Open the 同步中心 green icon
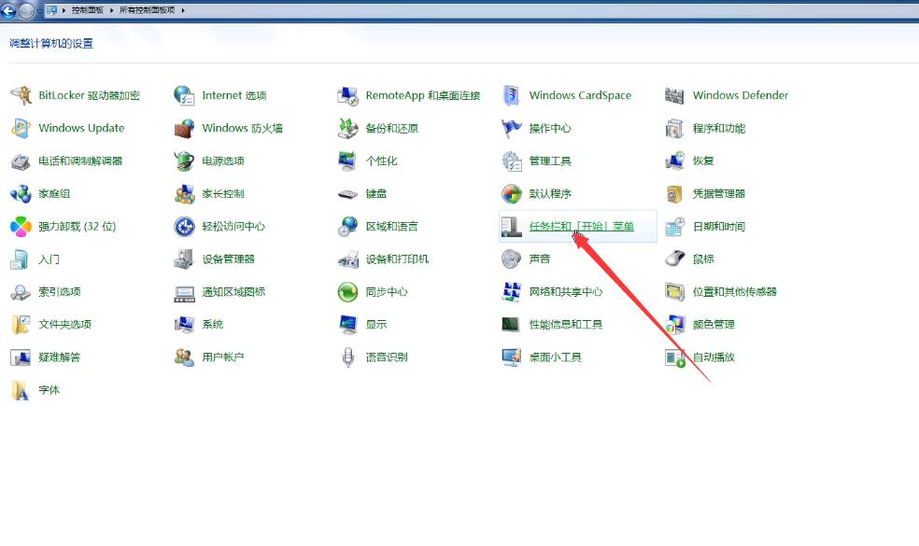 (x=347, y=292)
